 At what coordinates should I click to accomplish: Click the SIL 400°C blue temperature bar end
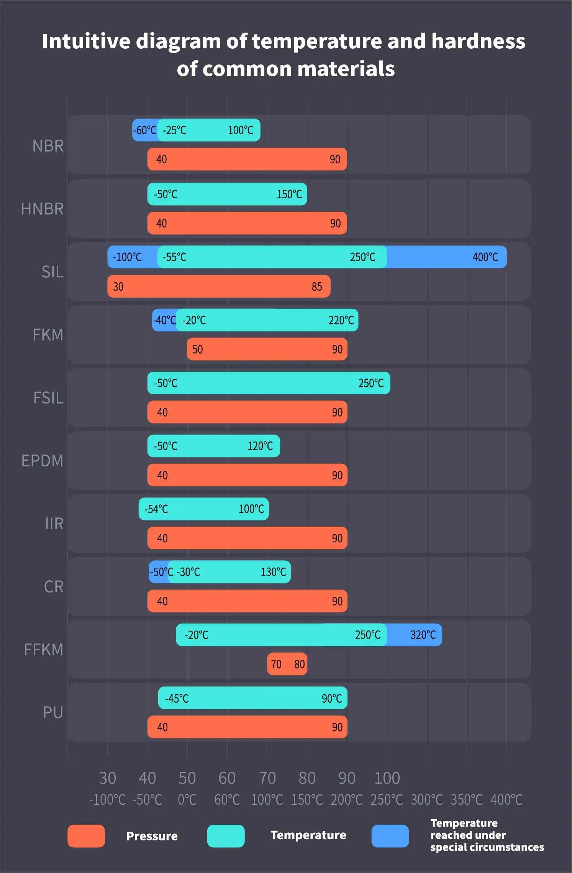447,257
